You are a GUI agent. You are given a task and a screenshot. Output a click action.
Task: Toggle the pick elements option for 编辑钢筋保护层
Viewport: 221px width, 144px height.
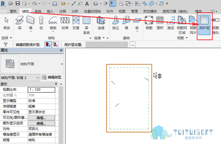click(x=48, y=45)
